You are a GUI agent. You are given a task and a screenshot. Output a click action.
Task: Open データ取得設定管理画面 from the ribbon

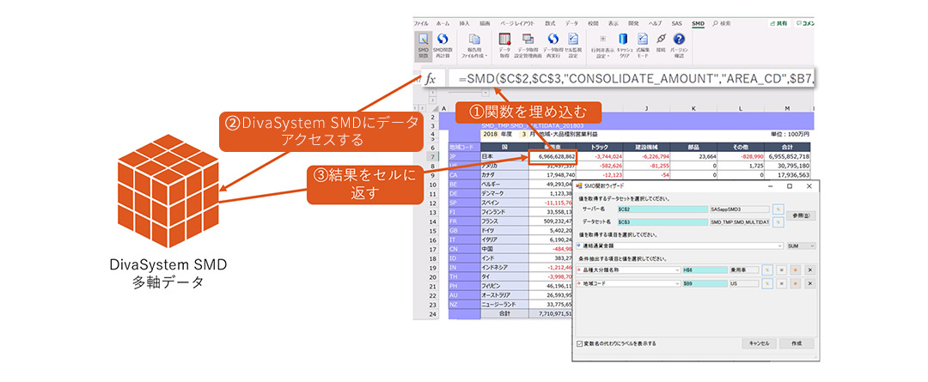[x=528, y=45]
